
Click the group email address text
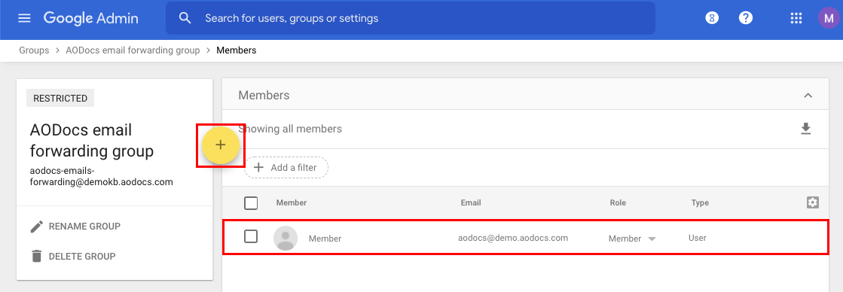(x=102, y=176)
